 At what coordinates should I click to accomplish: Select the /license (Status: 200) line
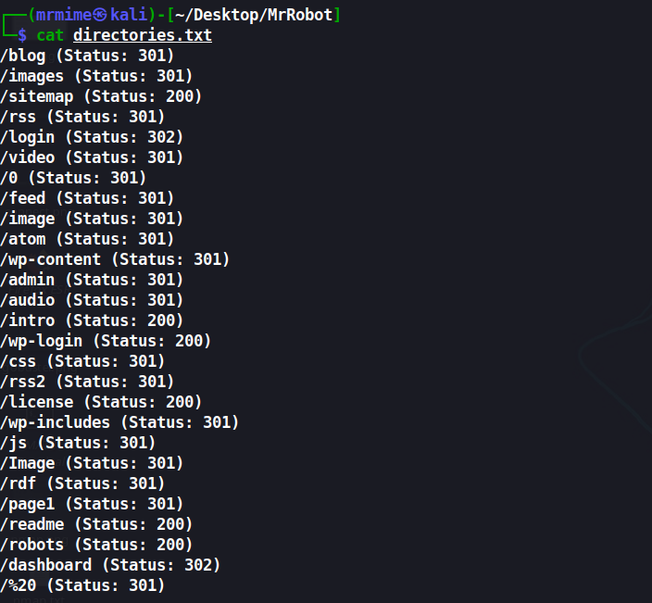pyautogui.click(x=101, y=402)
